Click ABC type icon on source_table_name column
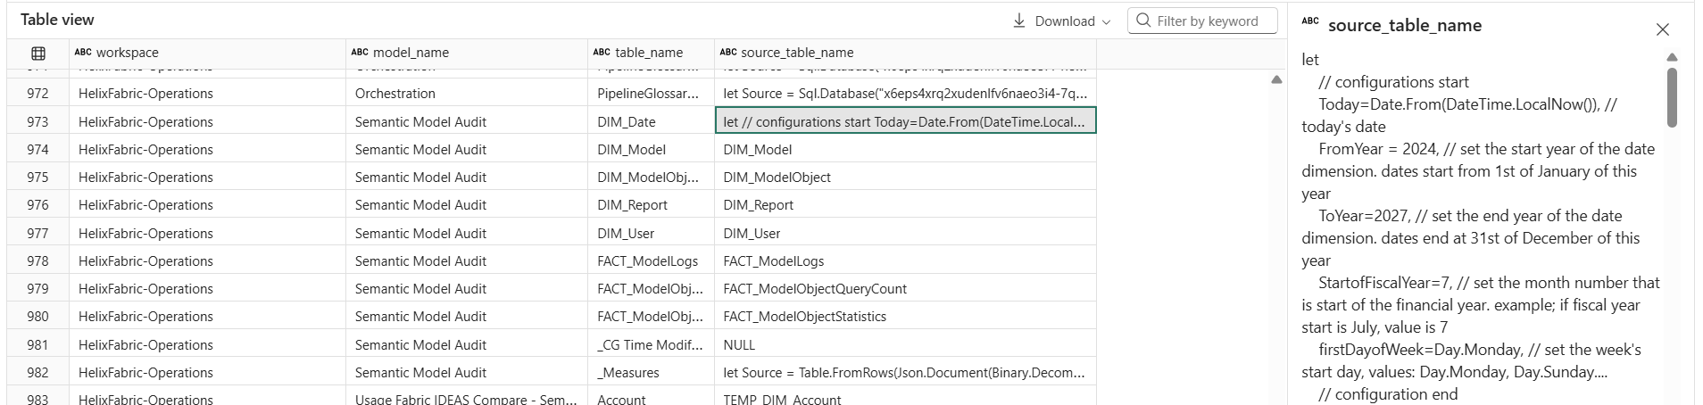 728,53
